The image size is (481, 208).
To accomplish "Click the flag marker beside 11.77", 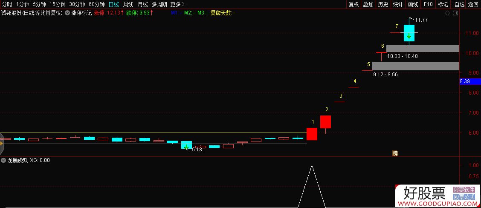I will pyautogui.click(x=411, y=19).
